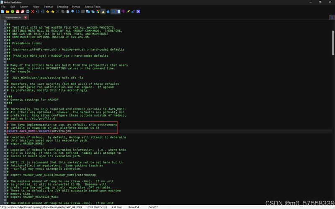Screen dimensions: 335x209
Task: Toggle the light-blue panel icon beside word wrap
Action: click(118, 12)
